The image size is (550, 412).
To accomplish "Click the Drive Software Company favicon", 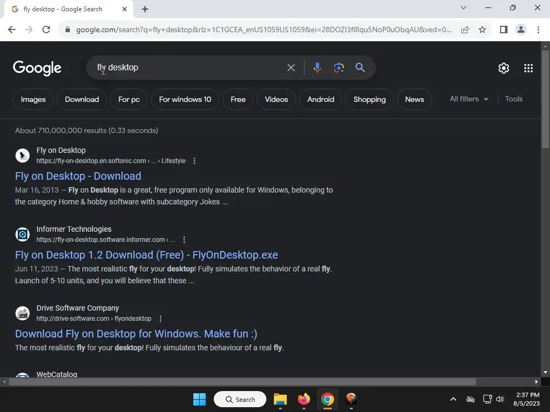I will (23, 313).
